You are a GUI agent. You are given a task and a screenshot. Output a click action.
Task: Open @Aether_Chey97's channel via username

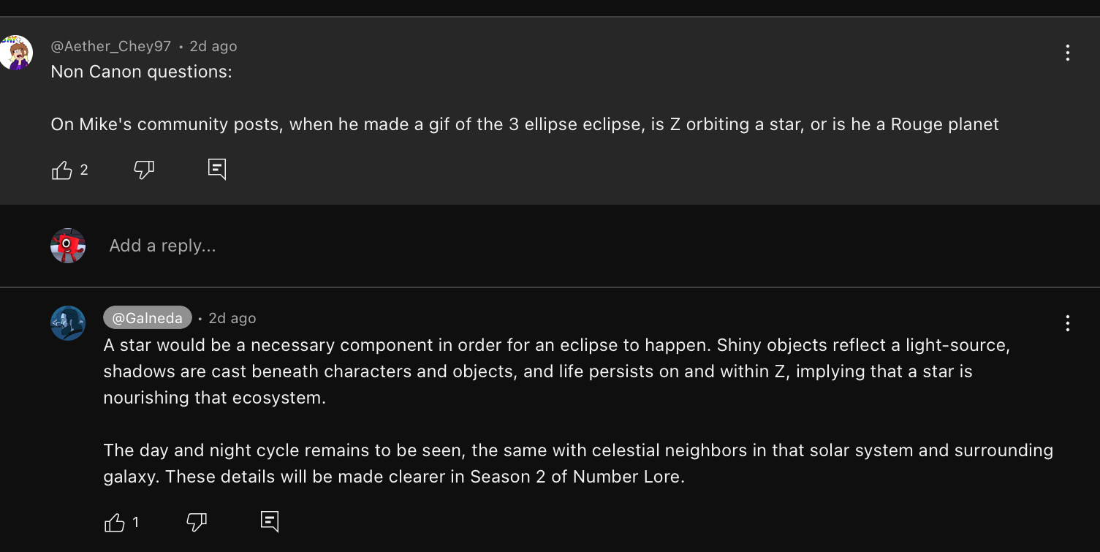110,46
